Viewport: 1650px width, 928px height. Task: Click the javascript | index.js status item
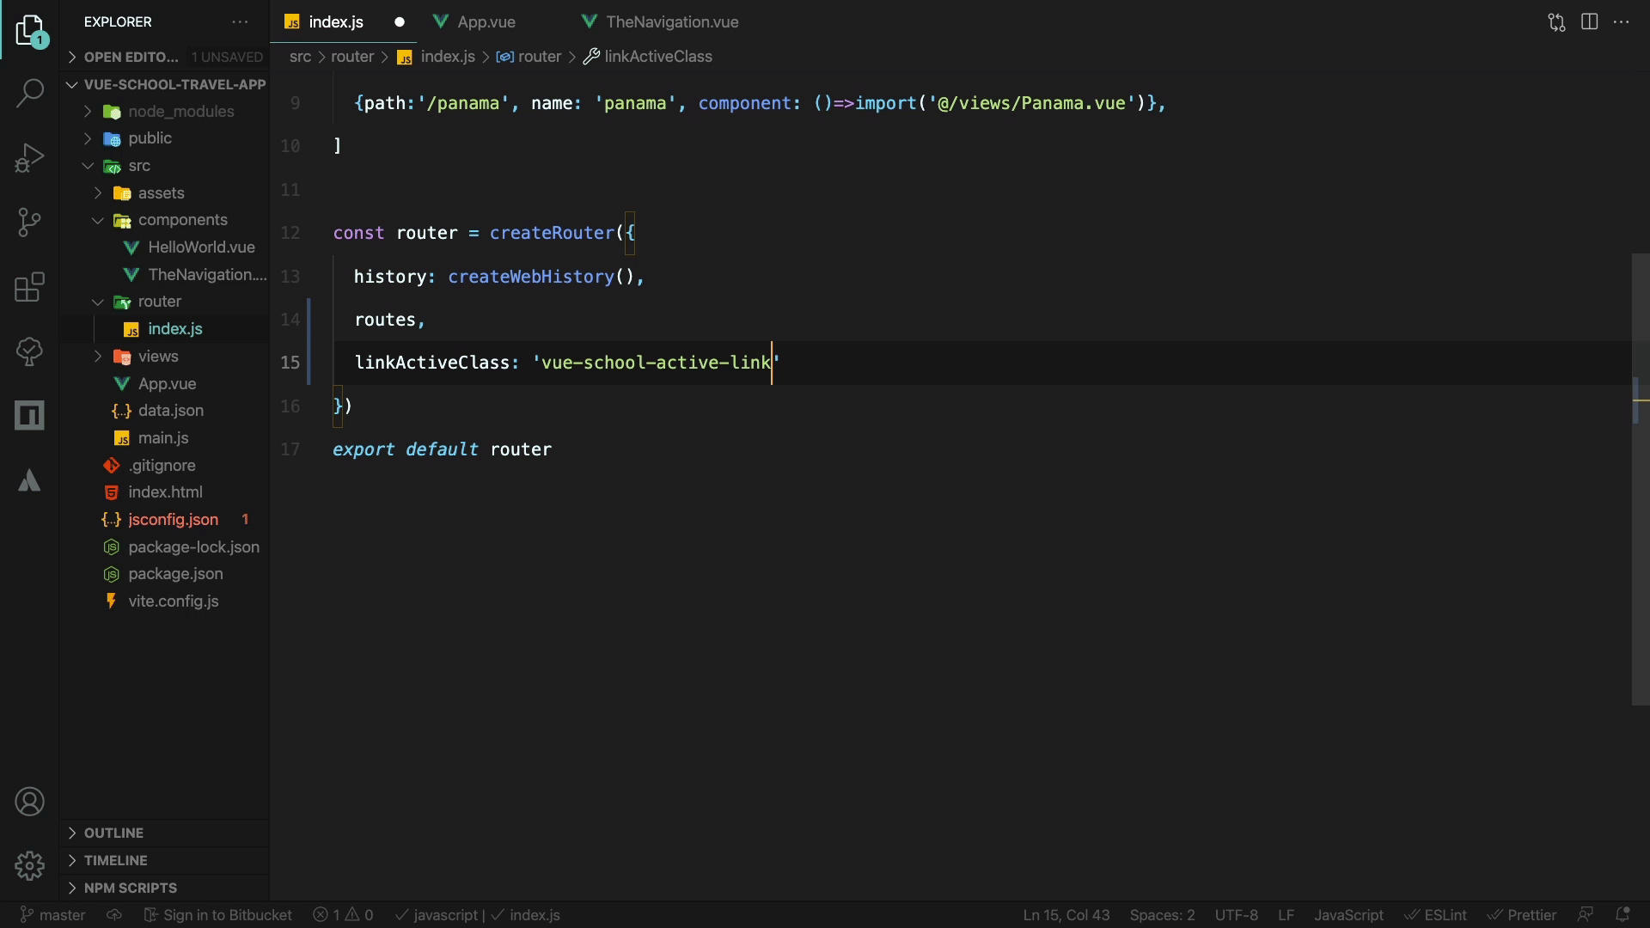click(x=478, y=915)
